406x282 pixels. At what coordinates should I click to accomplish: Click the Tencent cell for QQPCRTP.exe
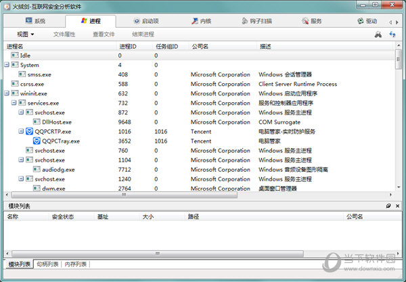click(x=201, y=132)
